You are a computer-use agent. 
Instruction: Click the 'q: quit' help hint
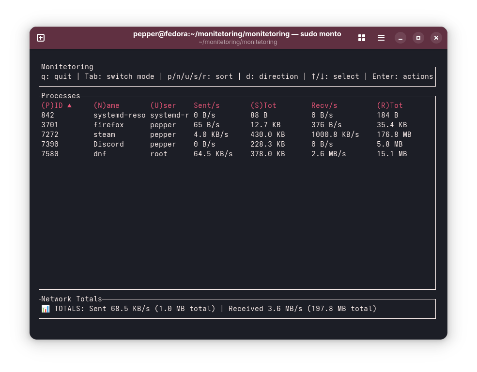57,76
